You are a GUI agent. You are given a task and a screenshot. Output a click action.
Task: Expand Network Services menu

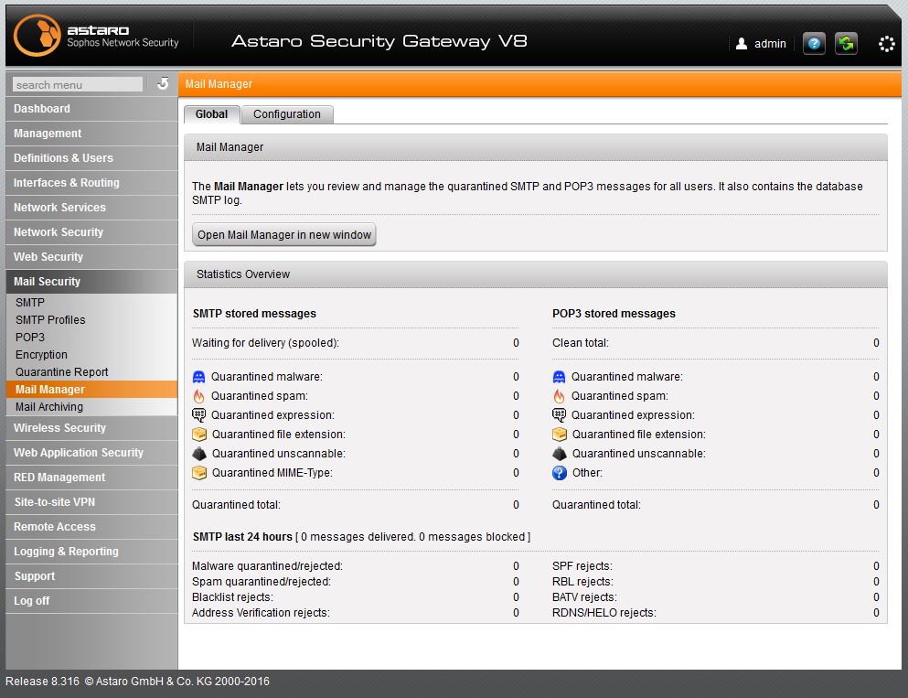[91, 208]
